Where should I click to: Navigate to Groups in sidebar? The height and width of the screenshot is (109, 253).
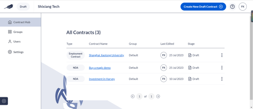(x=18, y=32)
